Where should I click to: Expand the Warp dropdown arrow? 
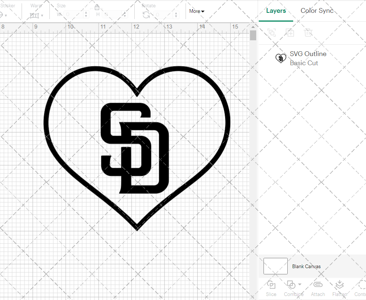(x=42, y=15)
